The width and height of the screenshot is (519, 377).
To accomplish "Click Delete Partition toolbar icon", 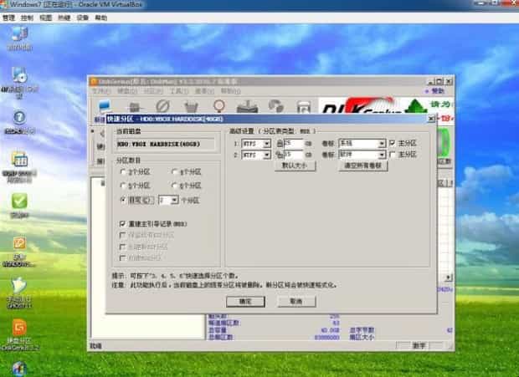I will tap(275, 106).
